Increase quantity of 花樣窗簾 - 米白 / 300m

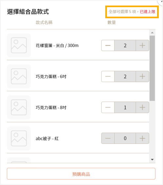142,45
